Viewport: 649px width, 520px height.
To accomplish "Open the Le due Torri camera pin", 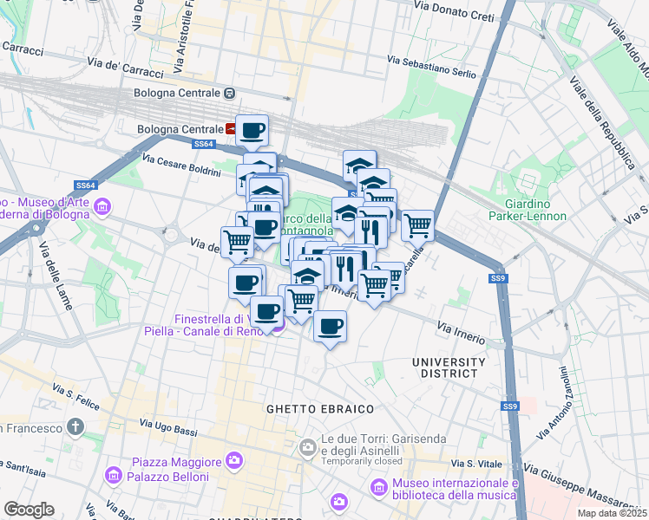I will (307, 447).
